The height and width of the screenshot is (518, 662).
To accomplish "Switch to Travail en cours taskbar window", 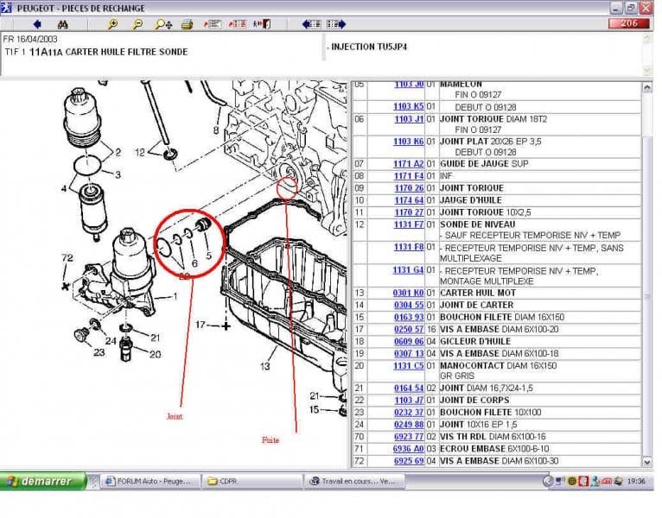I will pos(354,481).
